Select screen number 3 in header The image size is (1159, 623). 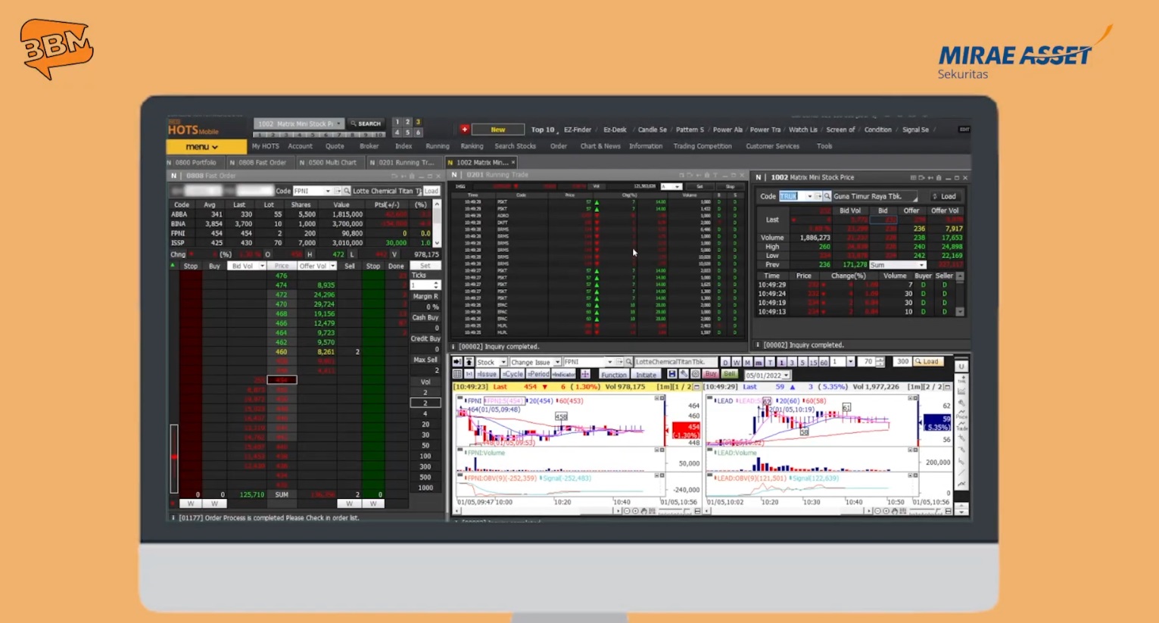pyautogui.click(x=417, y=122)
